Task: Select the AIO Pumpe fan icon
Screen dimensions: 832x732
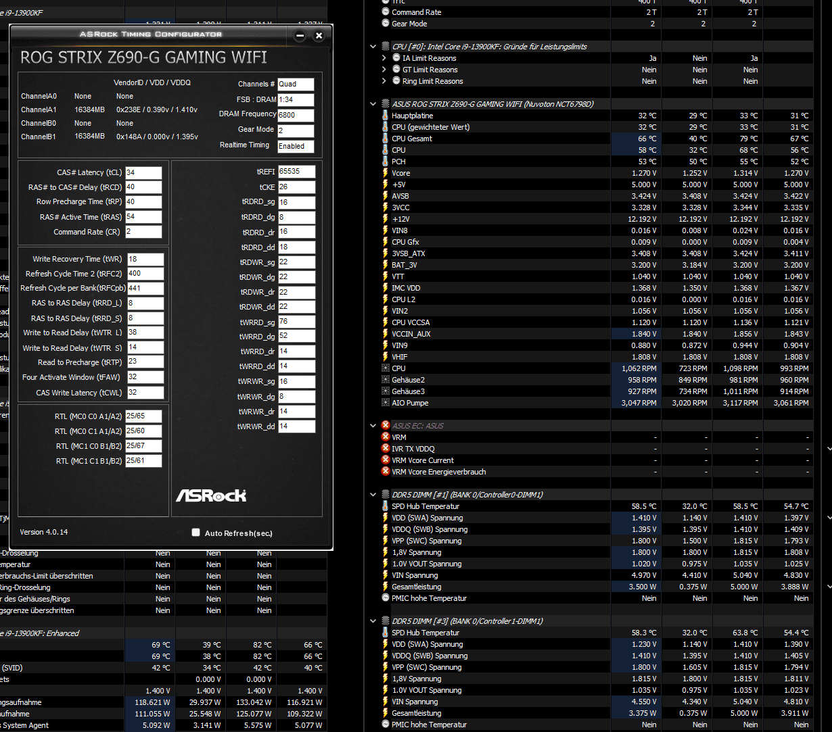Action: (386, 403)
